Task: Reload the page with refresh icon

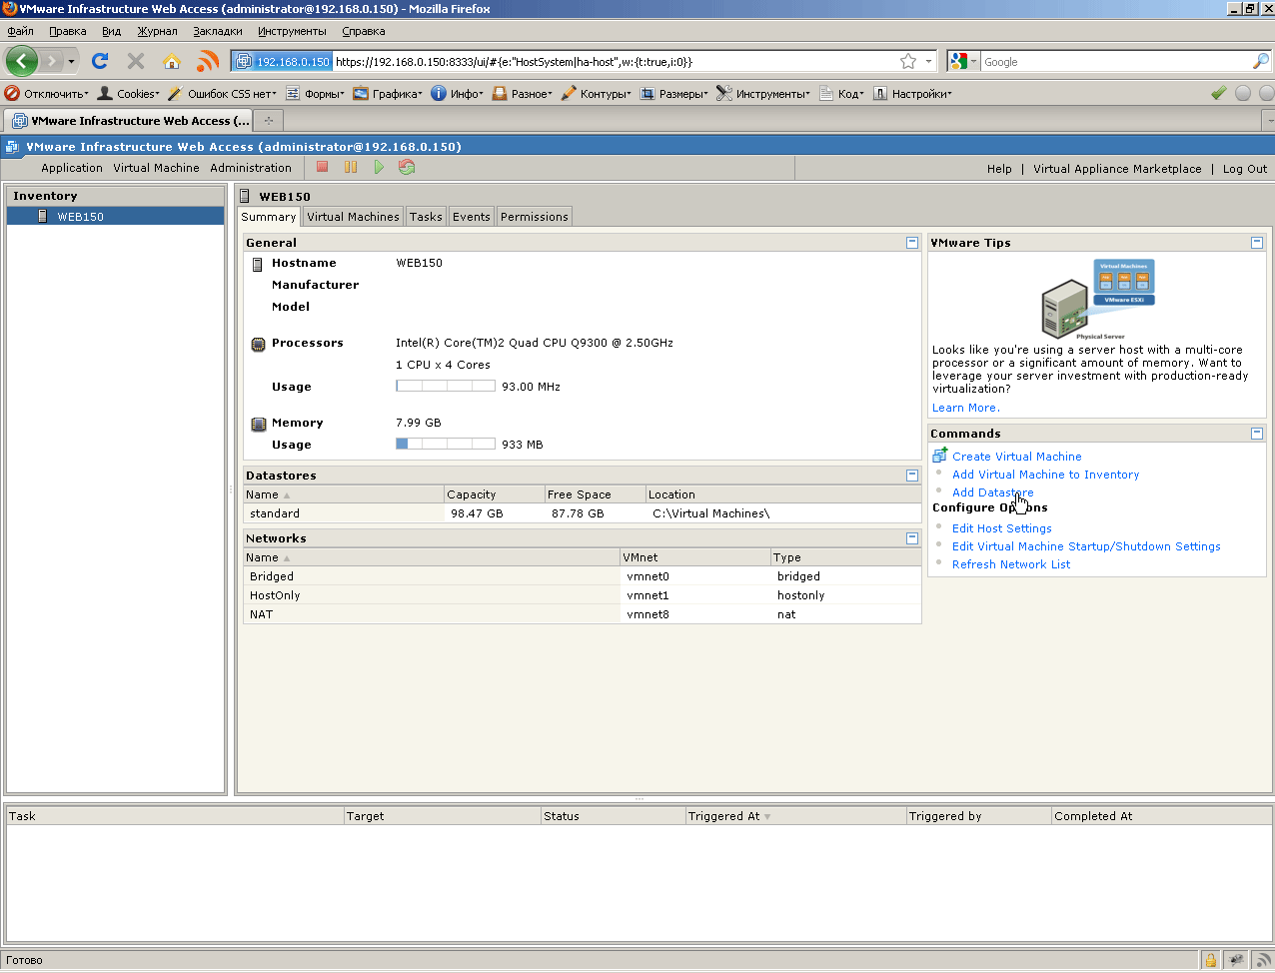Action: (100, 62)
